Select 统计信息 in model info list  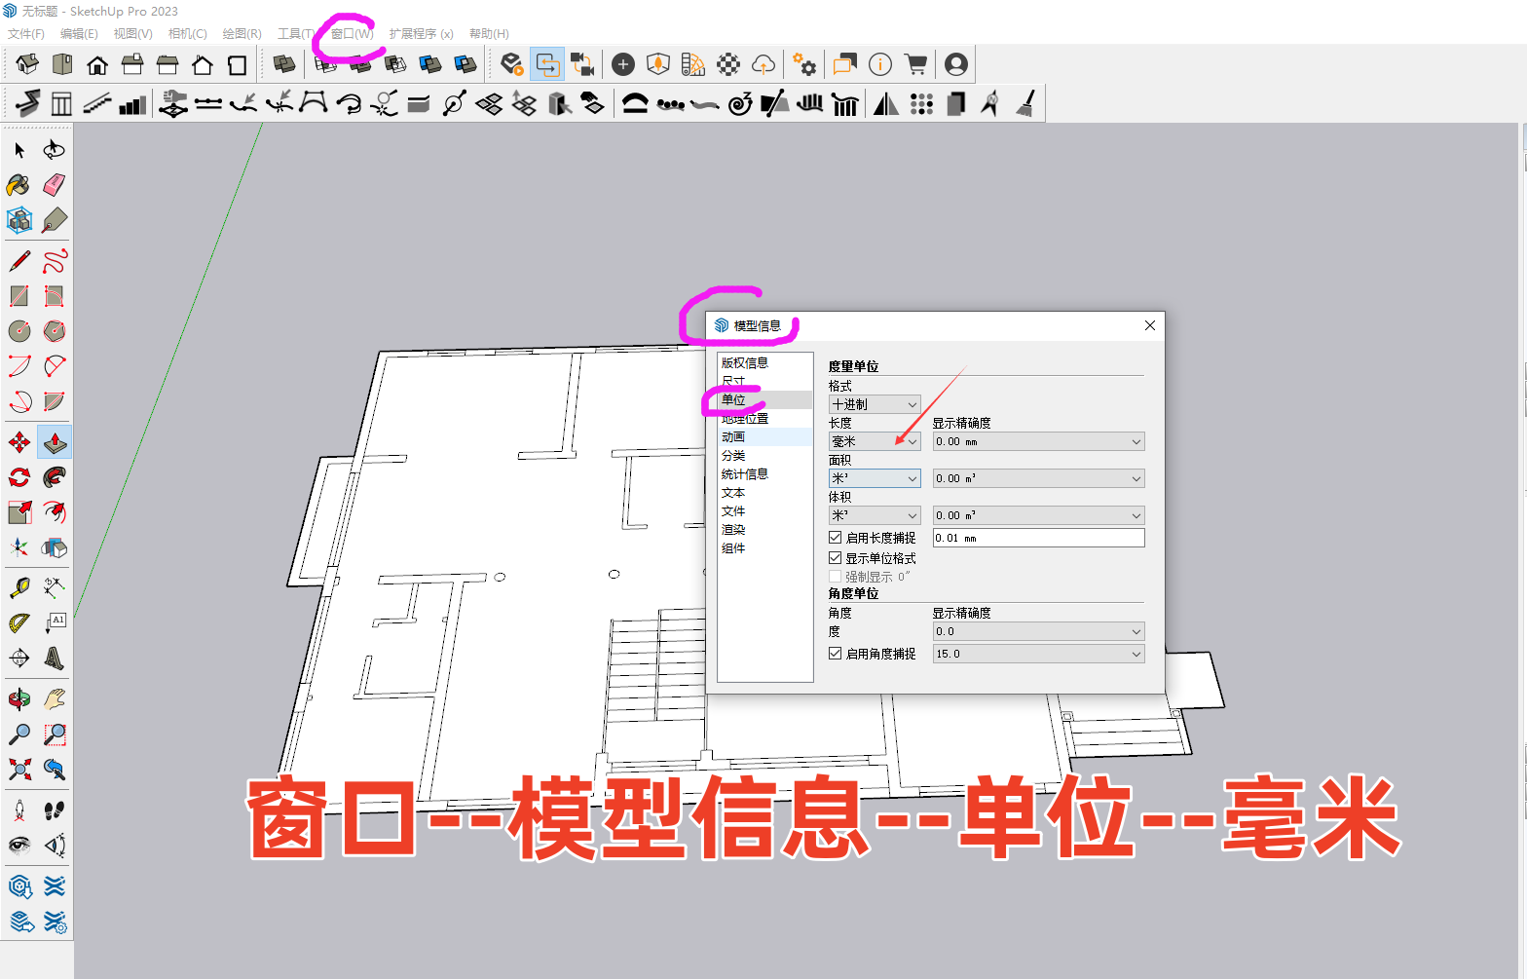[745, 474]
